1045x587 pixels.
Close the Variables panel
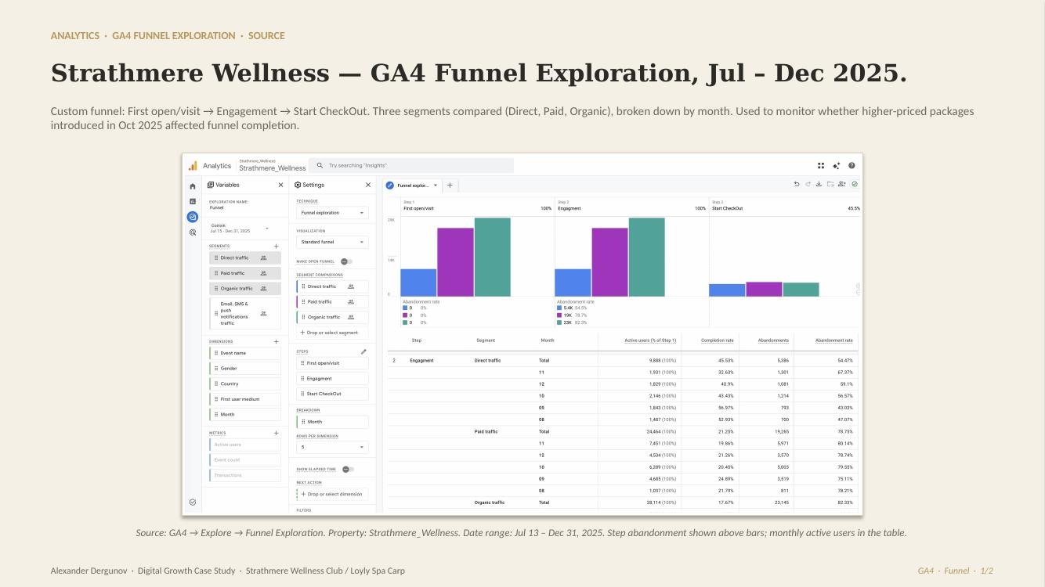click(280, 185)
